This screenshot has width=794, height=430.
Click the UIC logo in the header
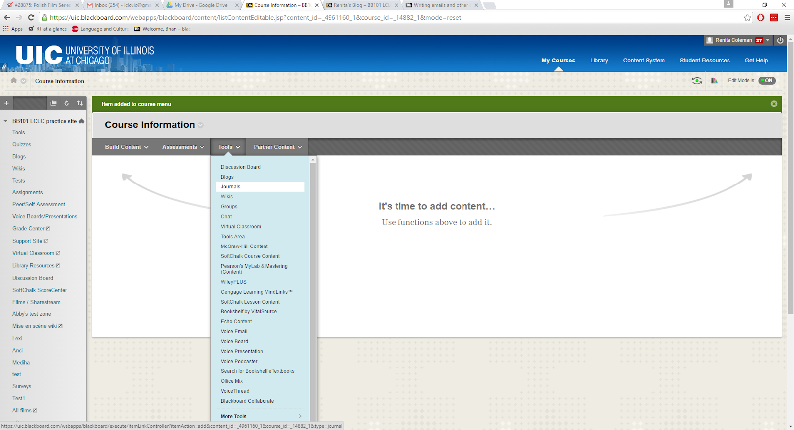click(x=85, y=55)
